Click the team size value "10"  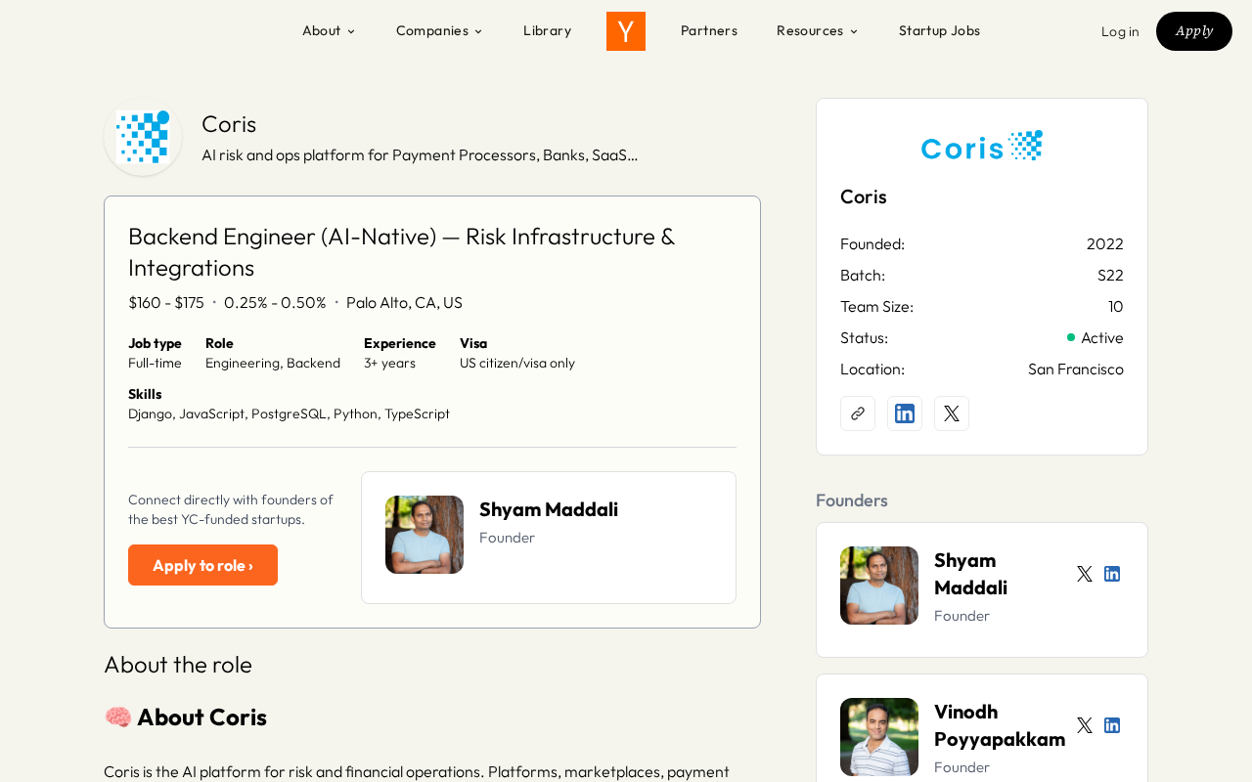(x=1116, y=306)
